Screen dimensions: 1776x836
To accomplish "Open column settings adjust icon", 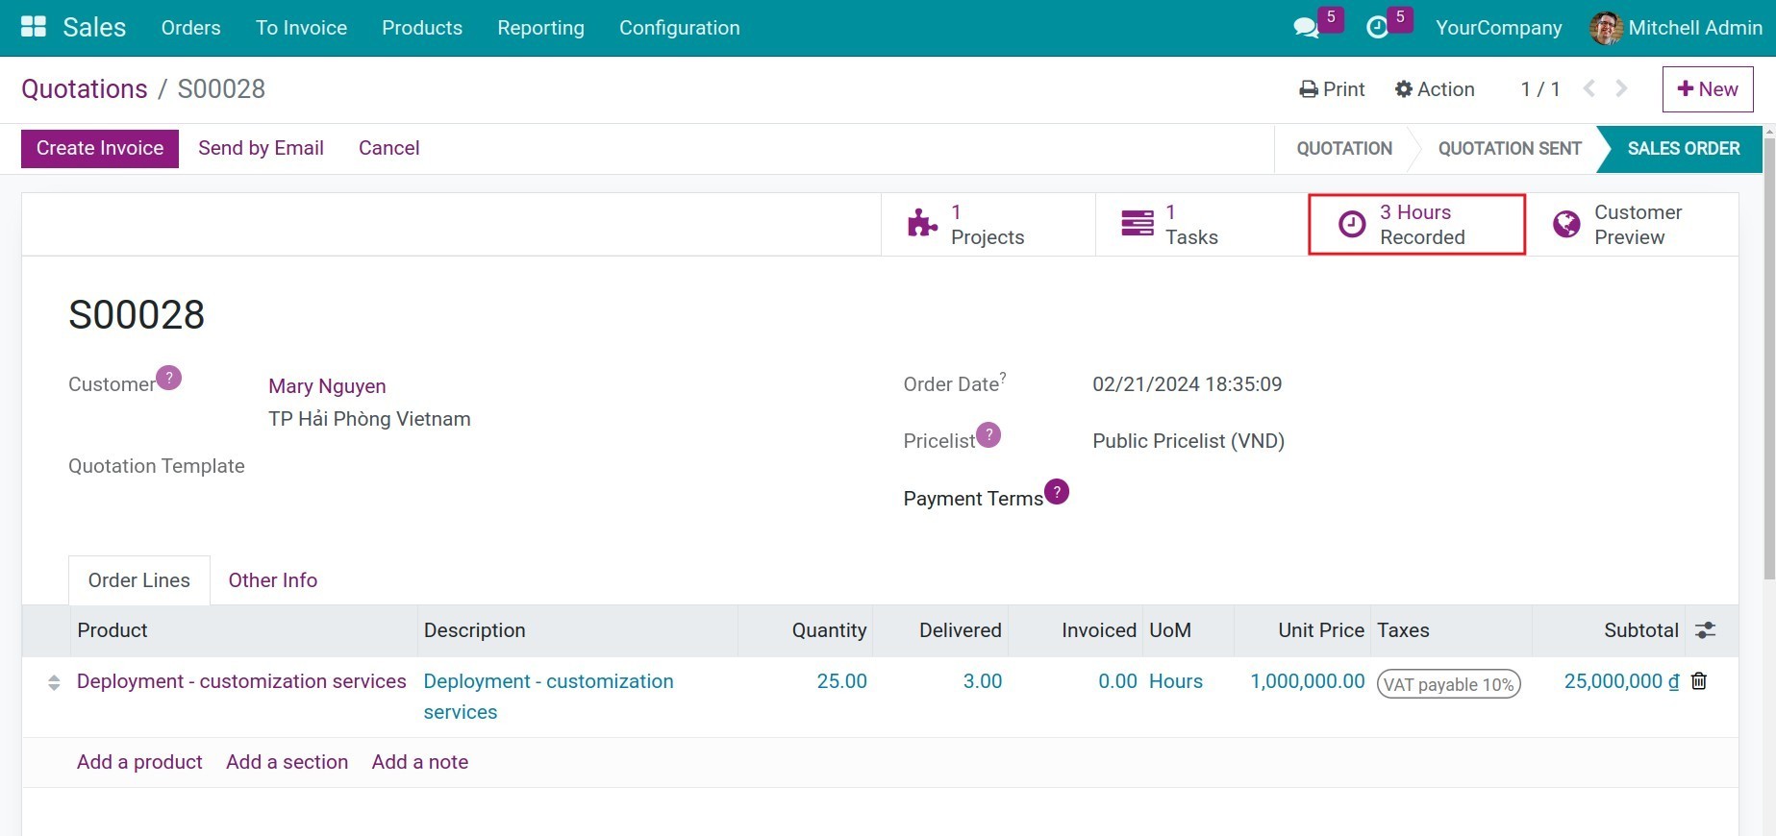I will tap(1705, 630).
